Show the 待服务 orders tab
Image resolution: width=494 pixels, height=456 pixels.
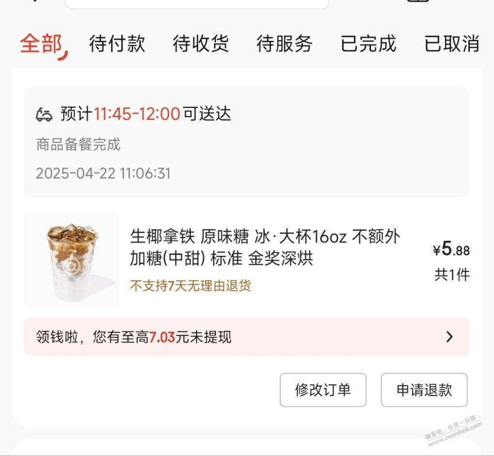[x=284, y=44]
